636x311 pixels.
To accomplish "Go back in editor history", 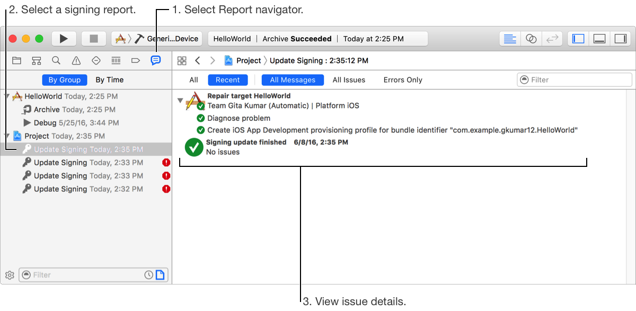I will click(197, 61).
